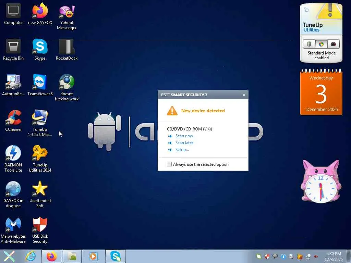Click the 'CD/DVD (CD_ROM (V:\))' text

(x=189, y=129)
